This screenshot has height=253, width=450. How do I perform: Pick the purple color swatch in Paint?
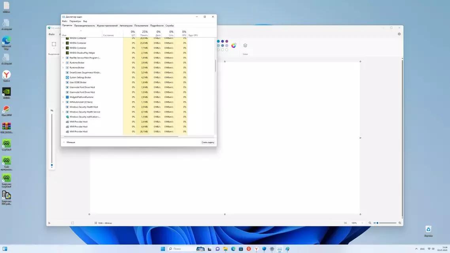[x=227, y=41]
